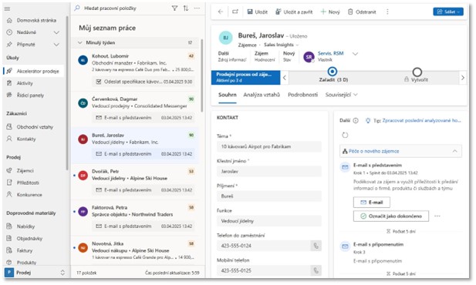
Task: Collapse the Minulý týden group
Action: tap(79, 43)
